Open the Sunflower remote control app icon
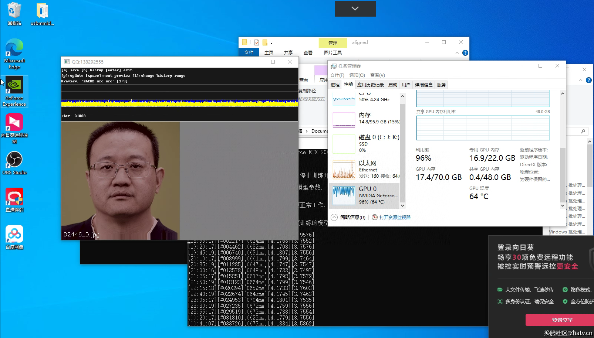Image resolution: width=594 pixels, height=338 pixels. [14, 128]
